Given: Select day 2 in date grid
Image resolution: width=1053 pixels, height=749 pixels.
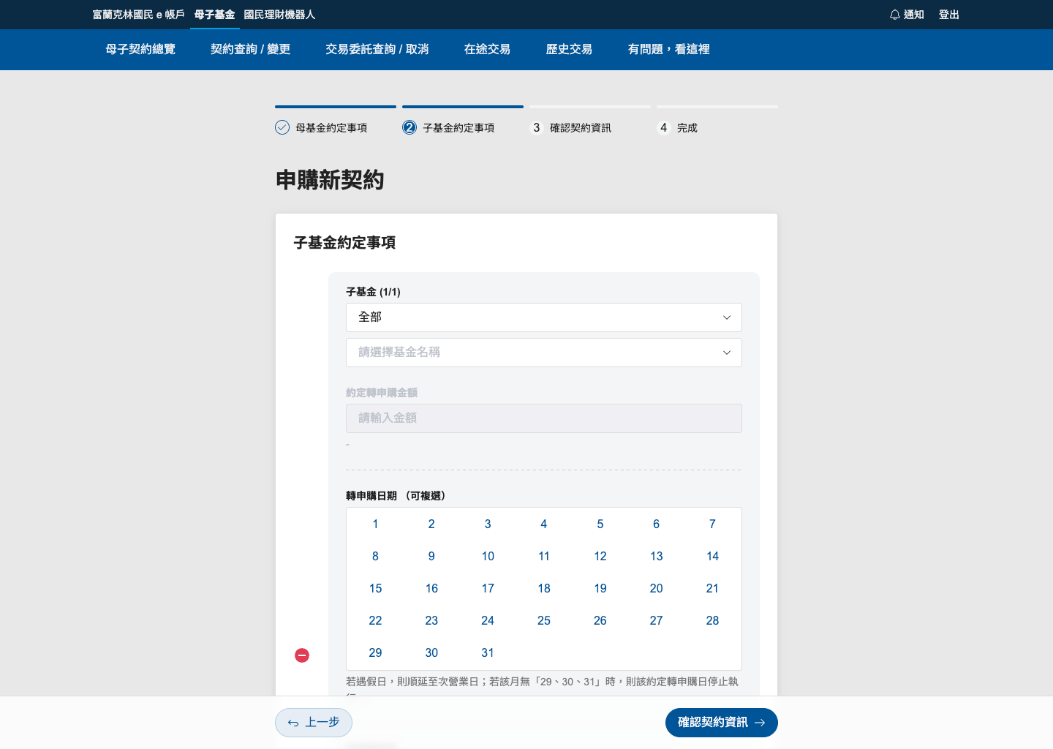Looking at the screenshot, I should pos(431,524).
